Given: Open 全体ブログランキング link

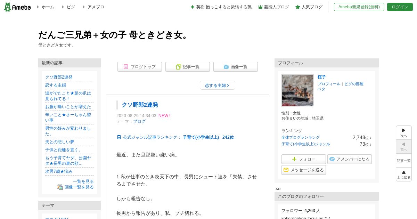Looking at the screenshot, I should [x=301, y=138].
